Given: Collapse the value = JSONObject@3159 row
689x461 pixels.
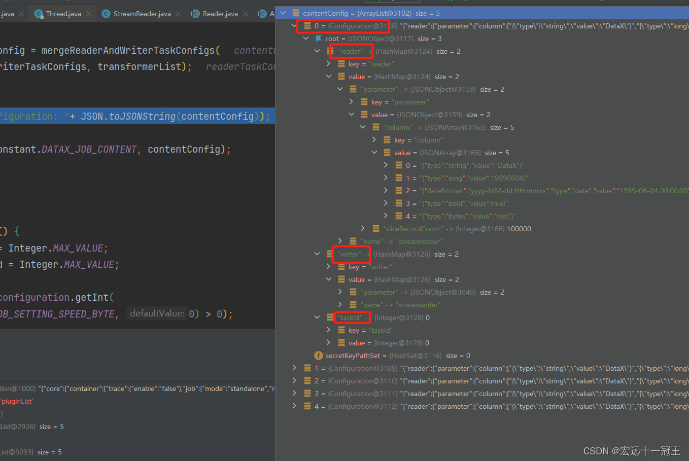Looking at the screenshot, I should (352, 115).
